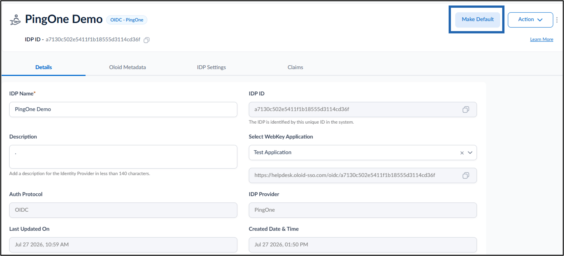564x256 pixels.
Task: Clear the Test Application selection
Action: click(x=462, y=153)
